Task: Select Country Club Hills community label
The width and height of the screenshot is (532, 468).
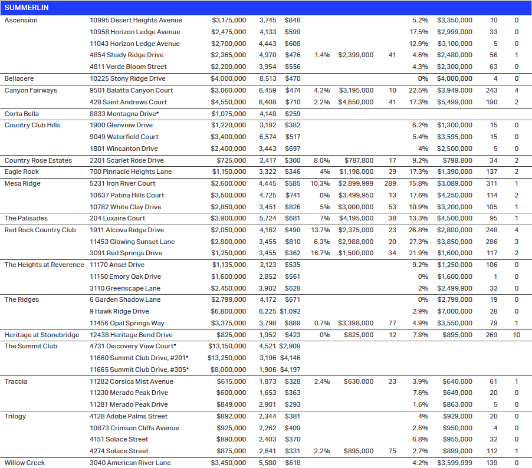Action: (33, 125)
